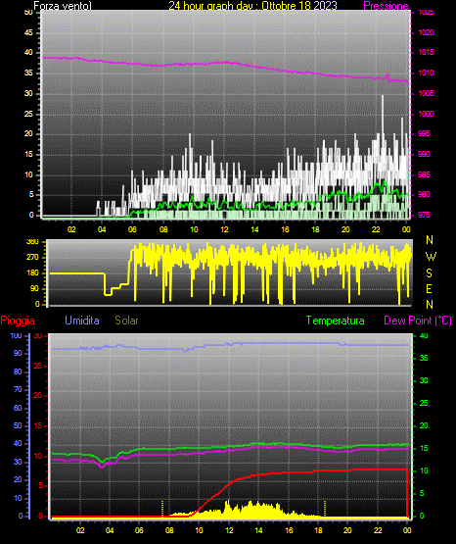Click the 02 hour tick on bottom graph
The image size is (456, 544).
pyautogui.click(x=80, y=530)
